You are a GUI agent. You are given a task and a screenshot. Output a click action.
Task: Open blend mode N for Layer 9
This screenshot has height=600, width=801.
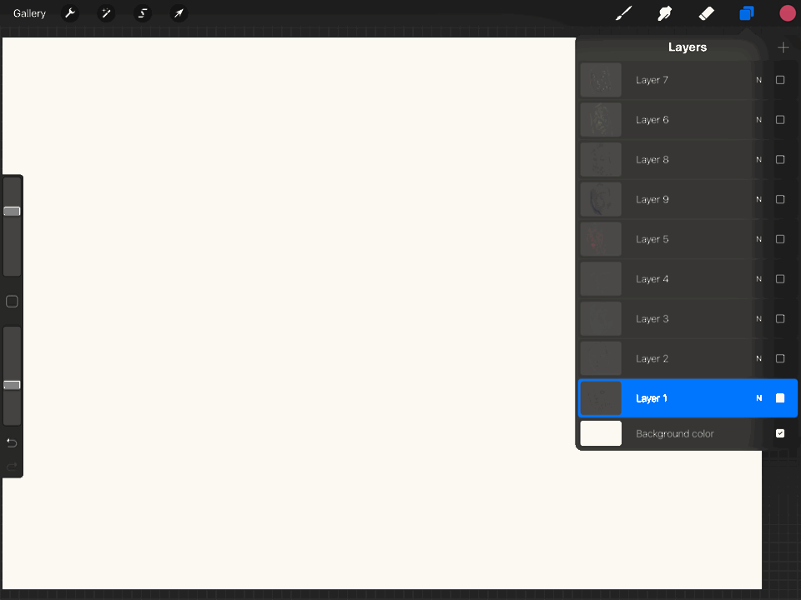coord(758,200)
